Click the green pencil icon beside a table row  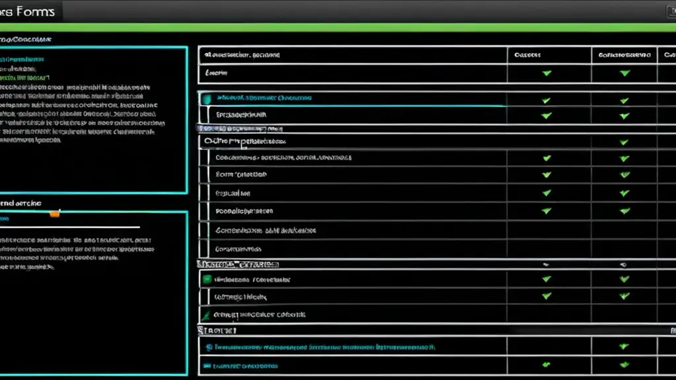(x=206, y=316)
